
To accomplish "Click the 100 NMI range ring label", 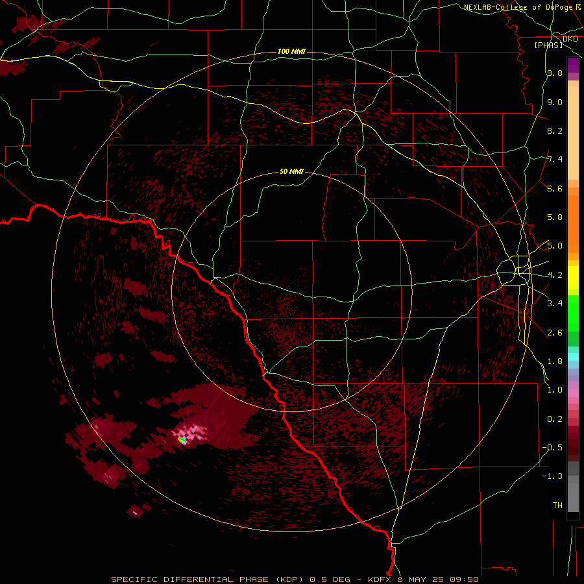I will pos(291,51).
